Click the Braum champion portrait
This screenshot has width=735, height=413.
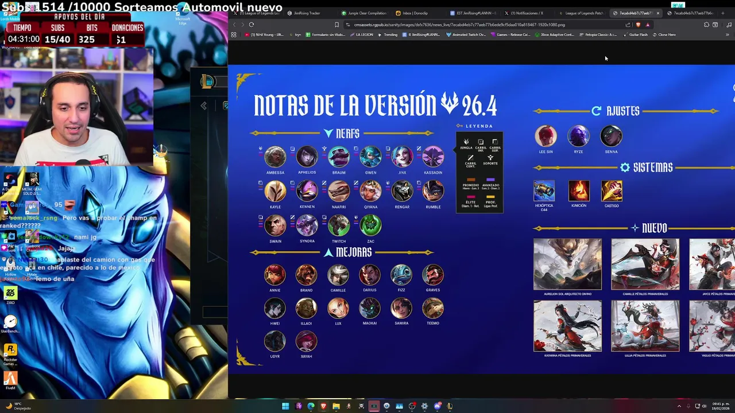(339, 157)
